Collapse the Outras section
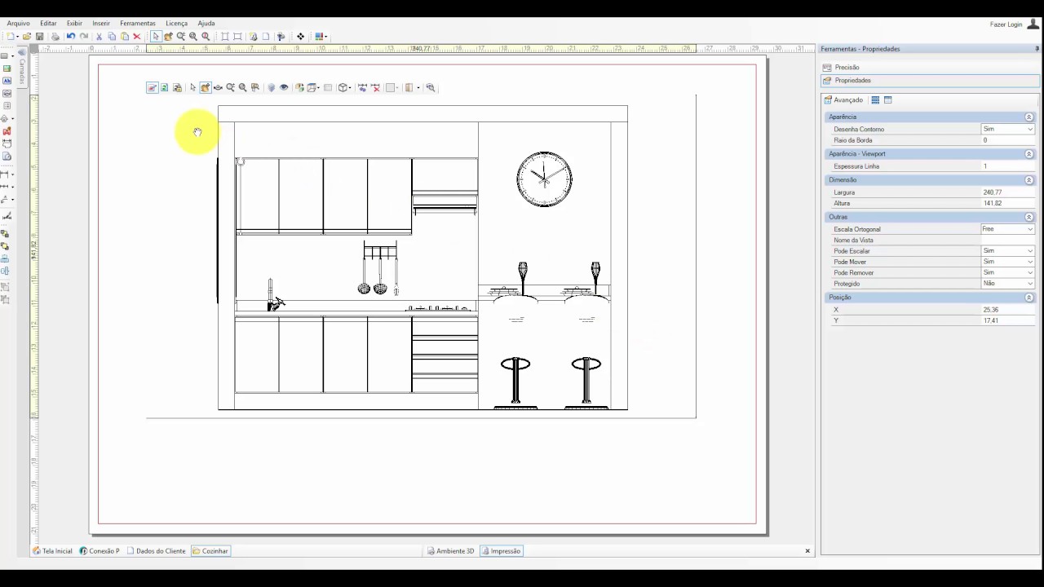Image resolution: width=1044 pixels, height=587 pixels. (x=1029, y=218)
